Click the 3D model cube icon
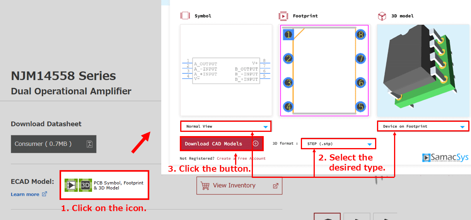Viewport: 471px width, 220px height. pyautogui.click(x=382, y=16)
